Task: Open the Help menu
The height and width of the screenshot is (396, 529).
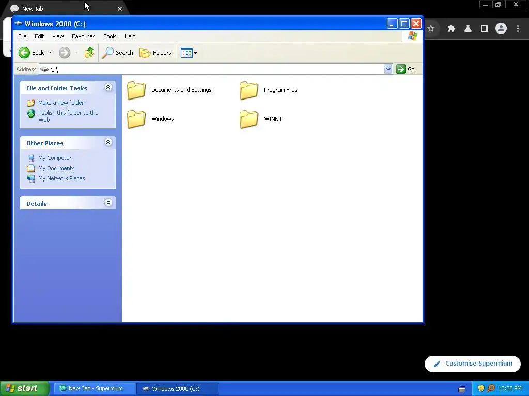Action: [130, 36]
